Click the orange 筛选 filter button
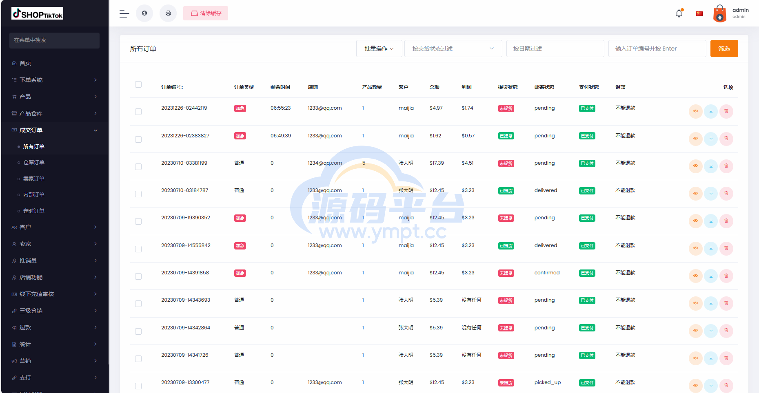Screen dimensions: 759x393 [724, 49]
